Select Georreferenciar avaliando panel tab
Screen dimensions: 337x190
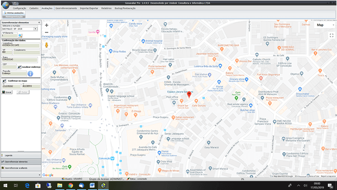tap(16, 168)
